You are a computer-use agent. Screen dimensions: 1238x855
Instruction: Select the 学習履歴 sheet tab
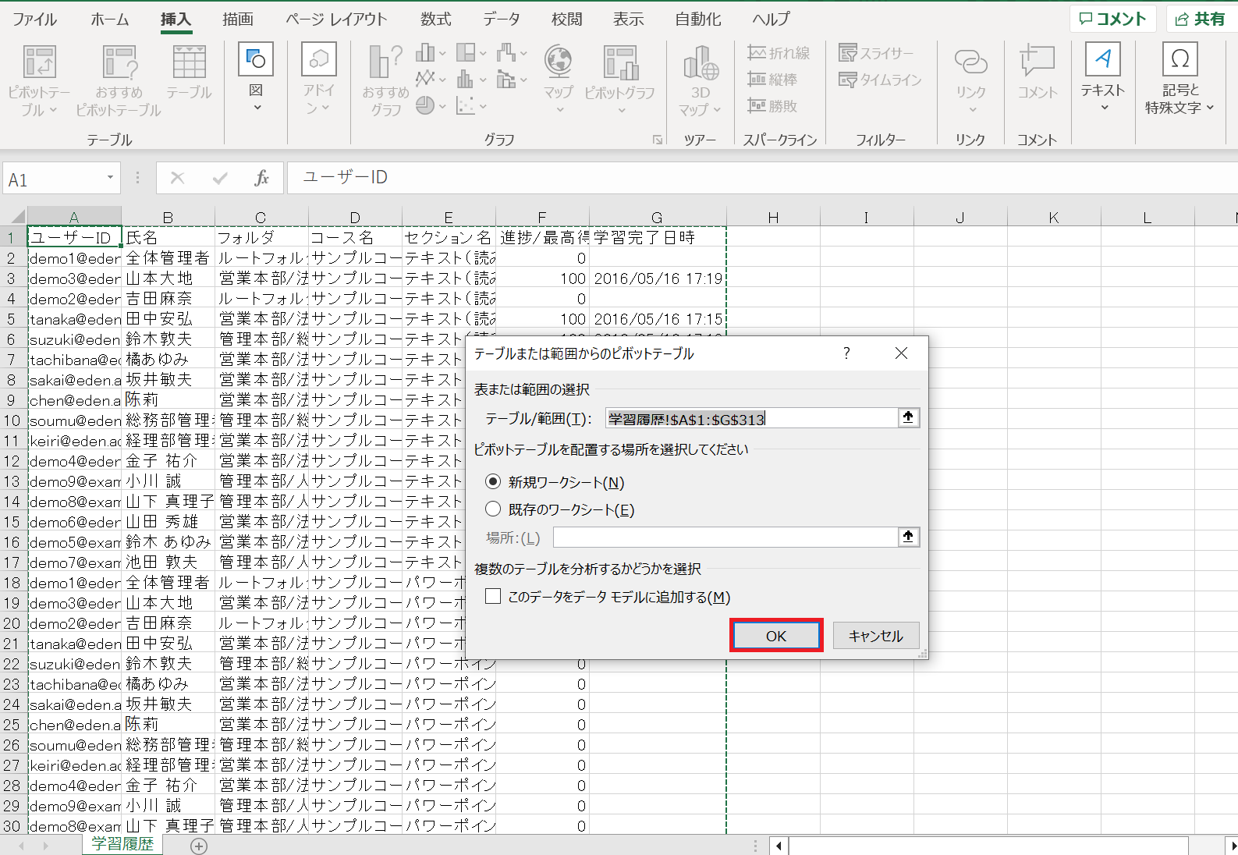(122, 844)
